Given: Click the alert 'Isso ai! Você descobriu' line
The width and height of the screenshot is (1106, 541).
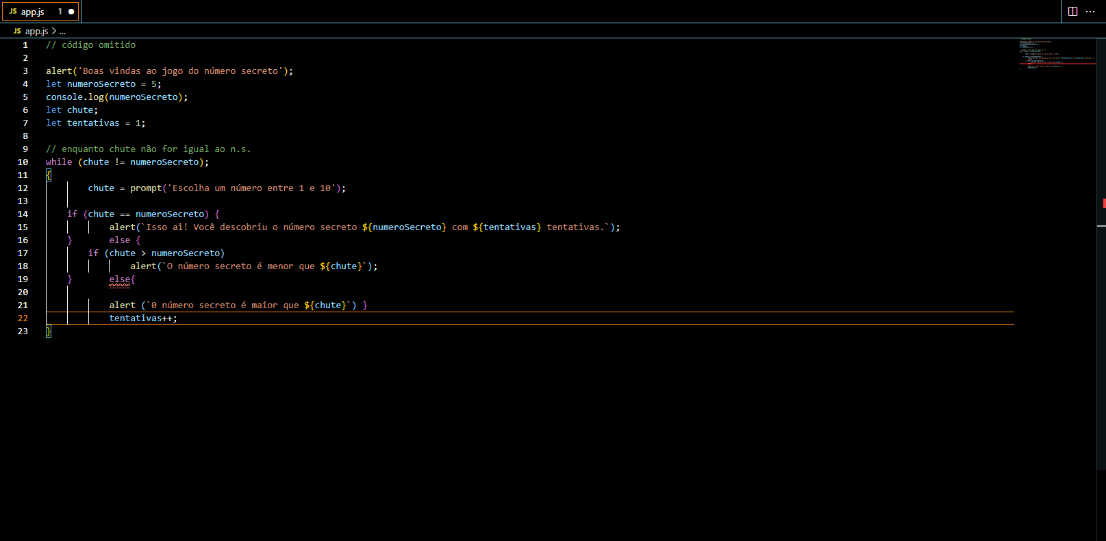Looking at the screenshot, I should click(364, 227).
